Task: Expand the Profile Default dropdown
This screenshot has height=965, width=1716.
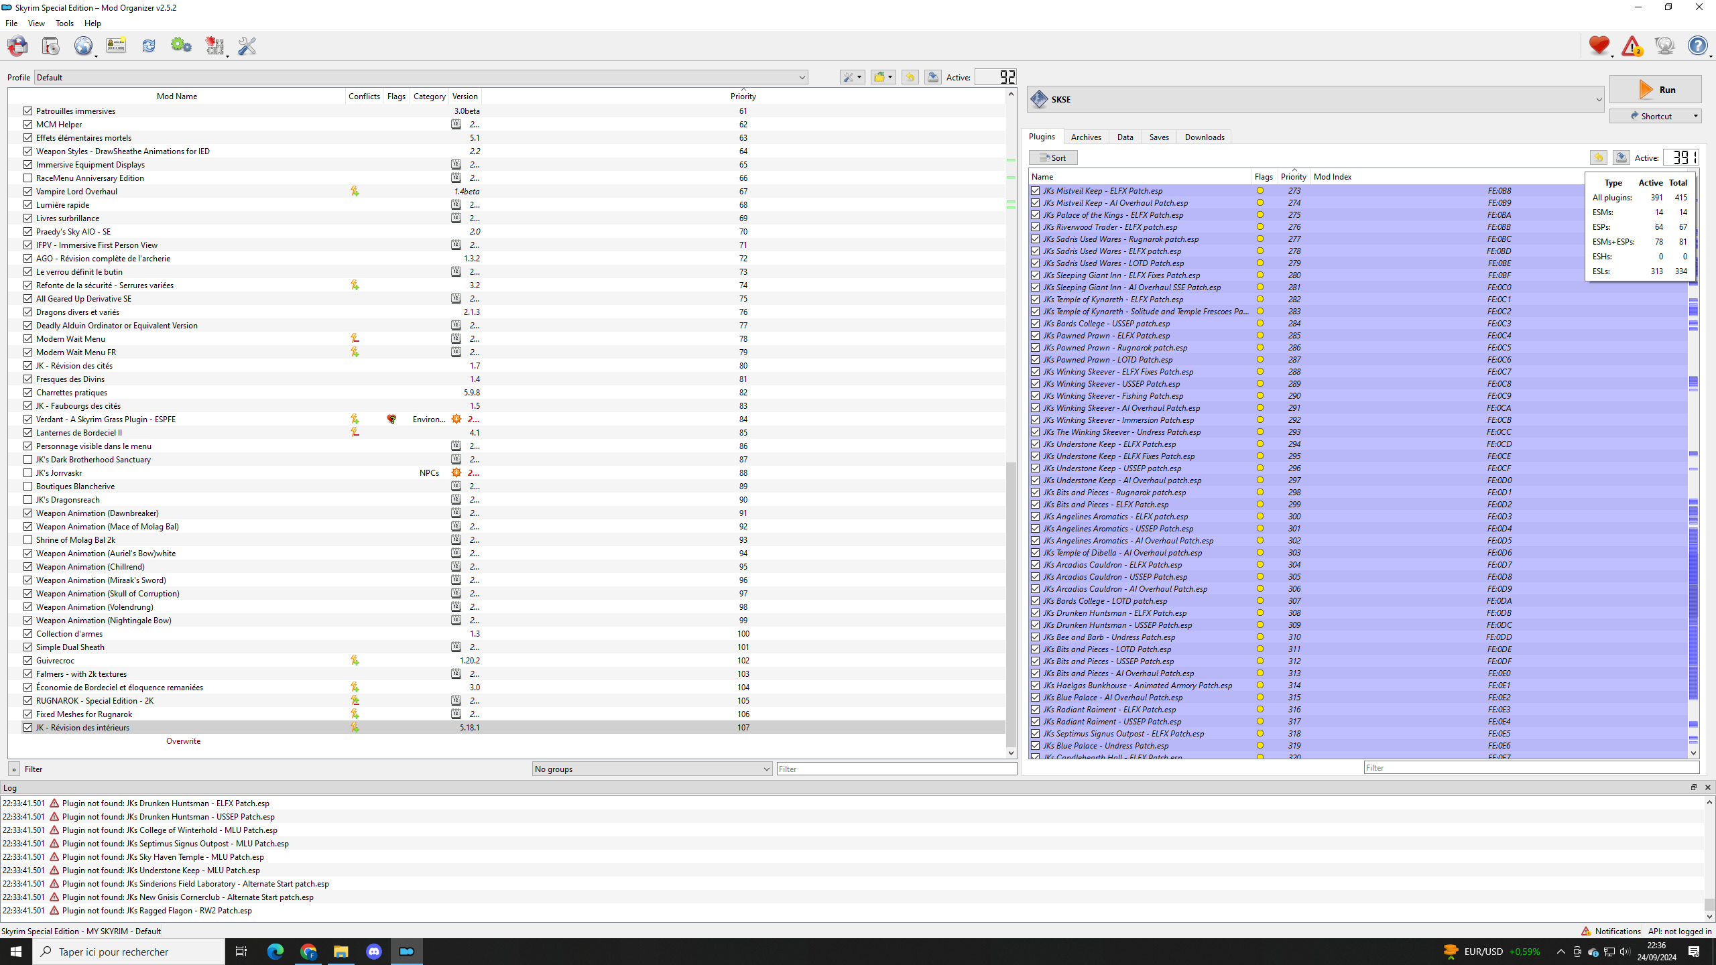Action: point(802,78)
